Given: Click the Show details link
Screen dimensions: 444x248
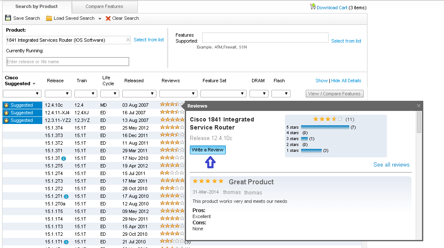Looking at the screenshot, I should tap(321, 81).
